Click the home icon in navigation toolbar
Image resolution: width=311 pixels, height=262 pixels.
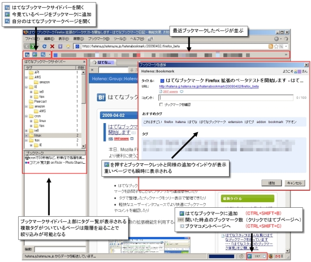tap(68, 46)
